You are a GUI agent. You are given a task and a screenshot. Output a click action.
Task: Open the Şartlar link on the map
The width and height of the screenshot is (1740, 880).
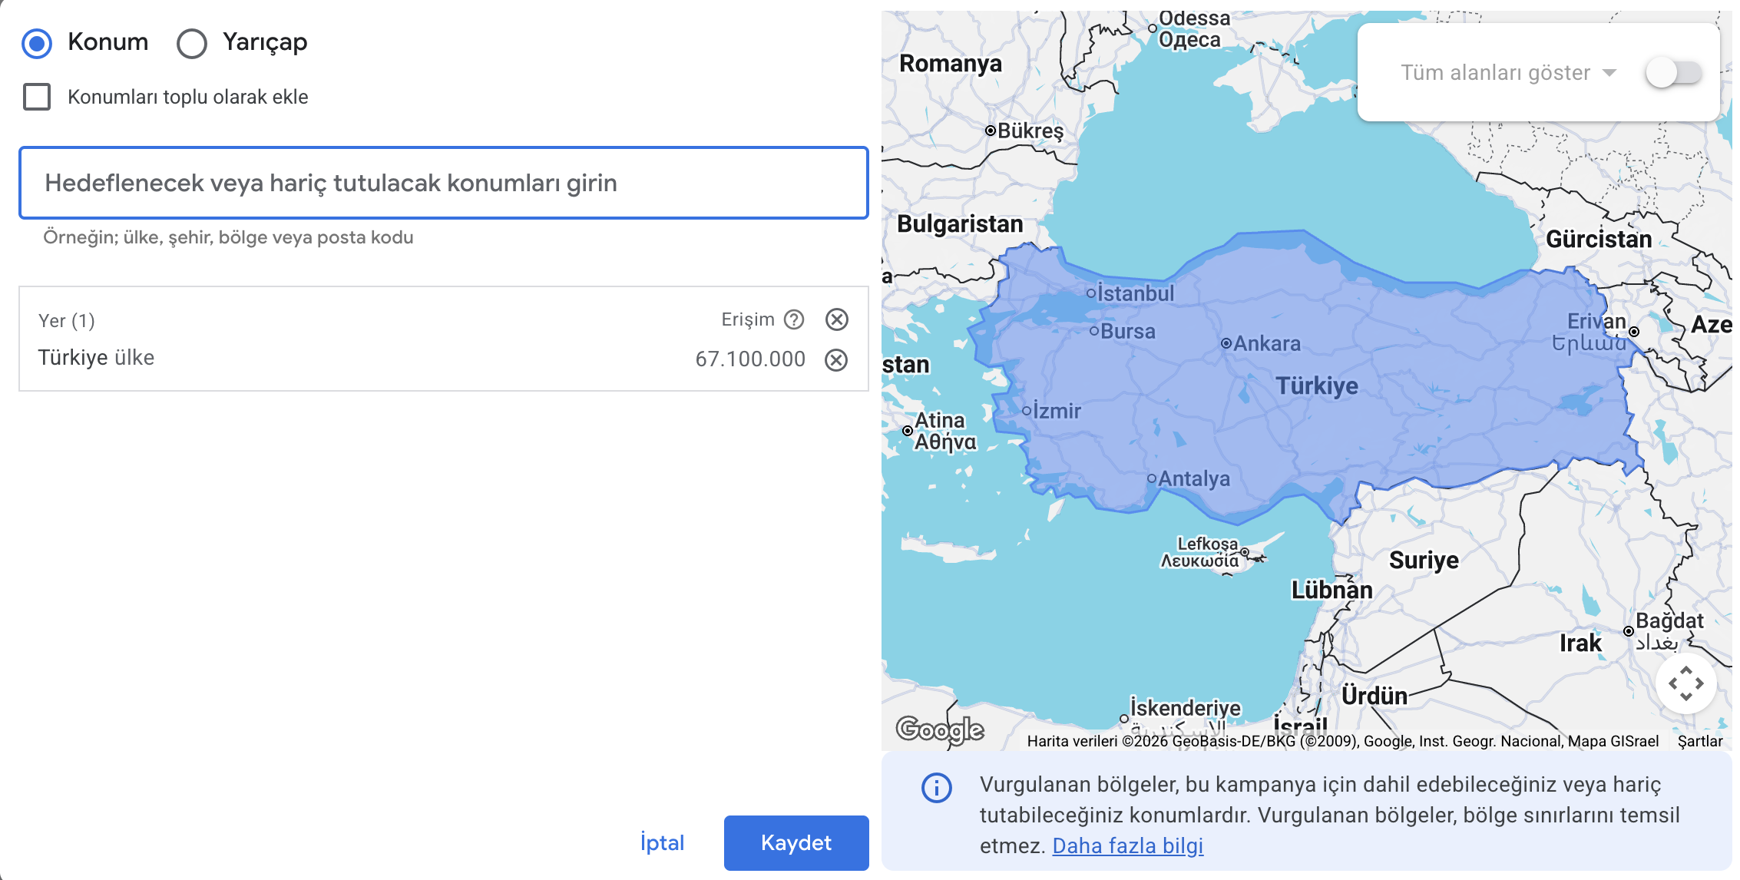[1700, 742]
